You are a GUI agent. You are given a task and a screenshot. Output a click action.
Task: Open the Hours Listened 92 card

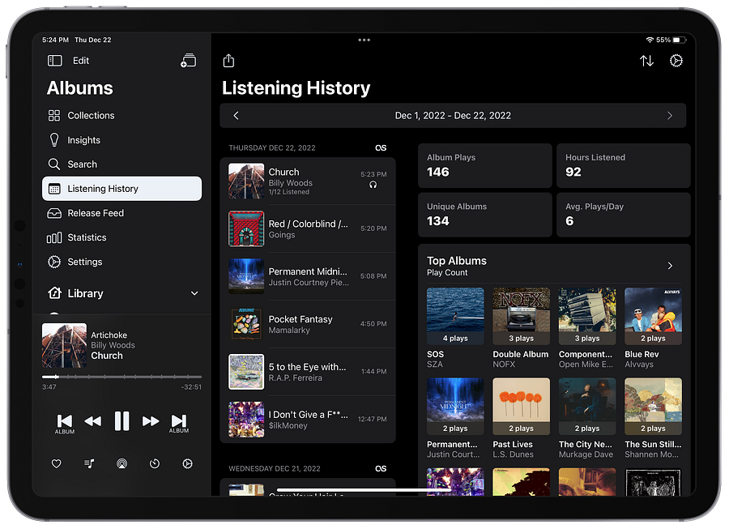click(624, 165)
